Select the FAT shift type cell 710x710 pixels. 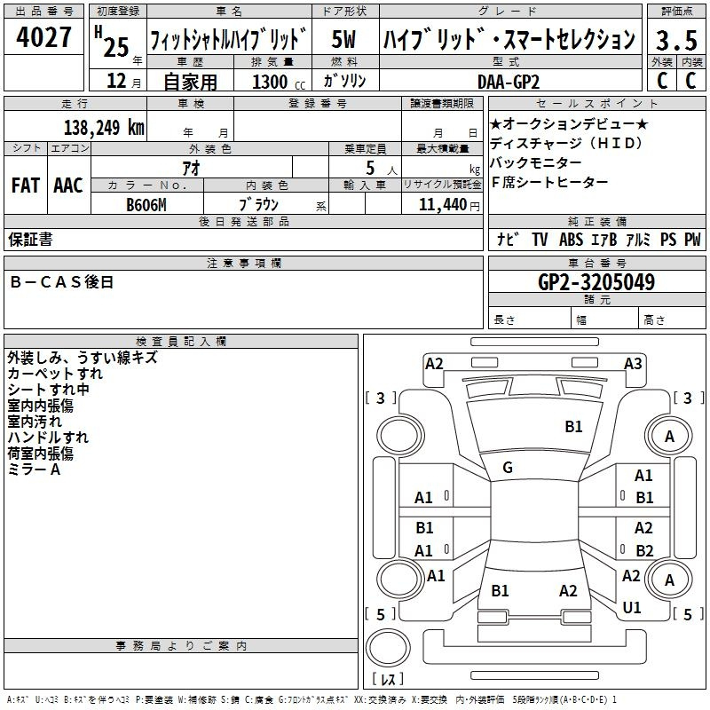(x=25, y=185)
